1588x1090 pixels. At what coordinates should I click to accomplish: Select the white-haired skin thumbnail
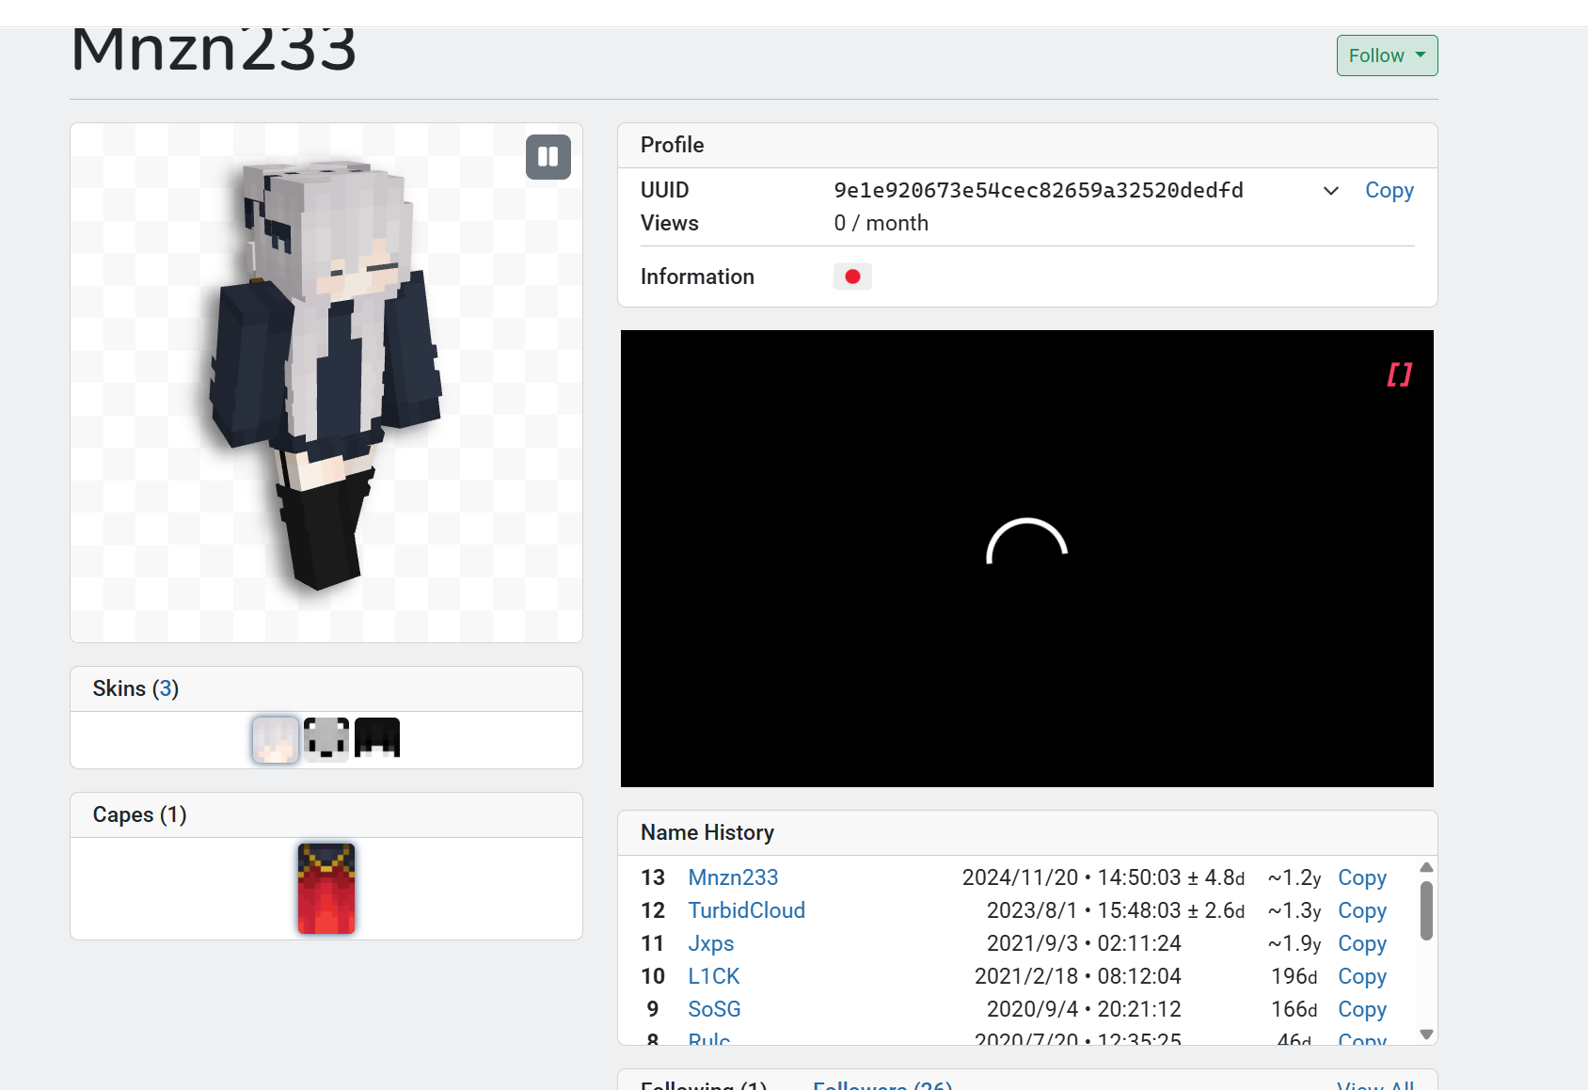pos(276,739)
